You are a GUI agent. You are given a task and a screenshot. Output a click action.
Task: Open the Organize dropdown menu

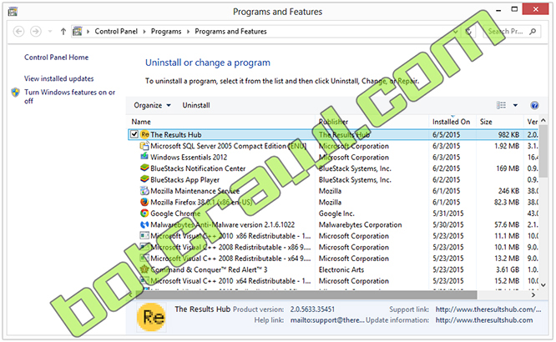pos(152,106)
